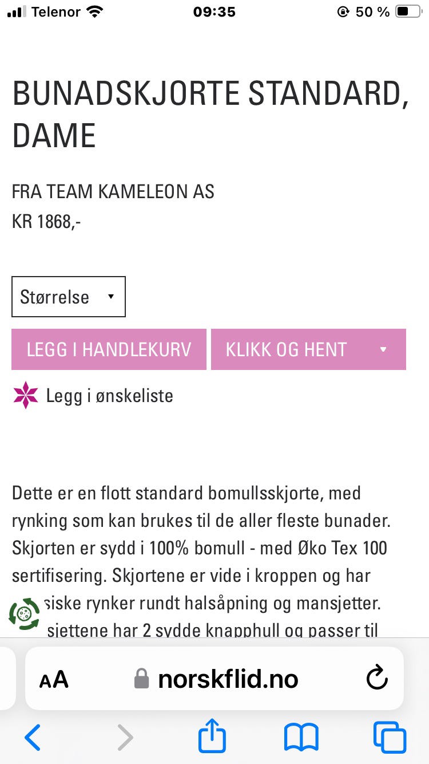Click the Størrelse dropdown triangle
This screenshot has height=764, width=429.
coord(111,297)
